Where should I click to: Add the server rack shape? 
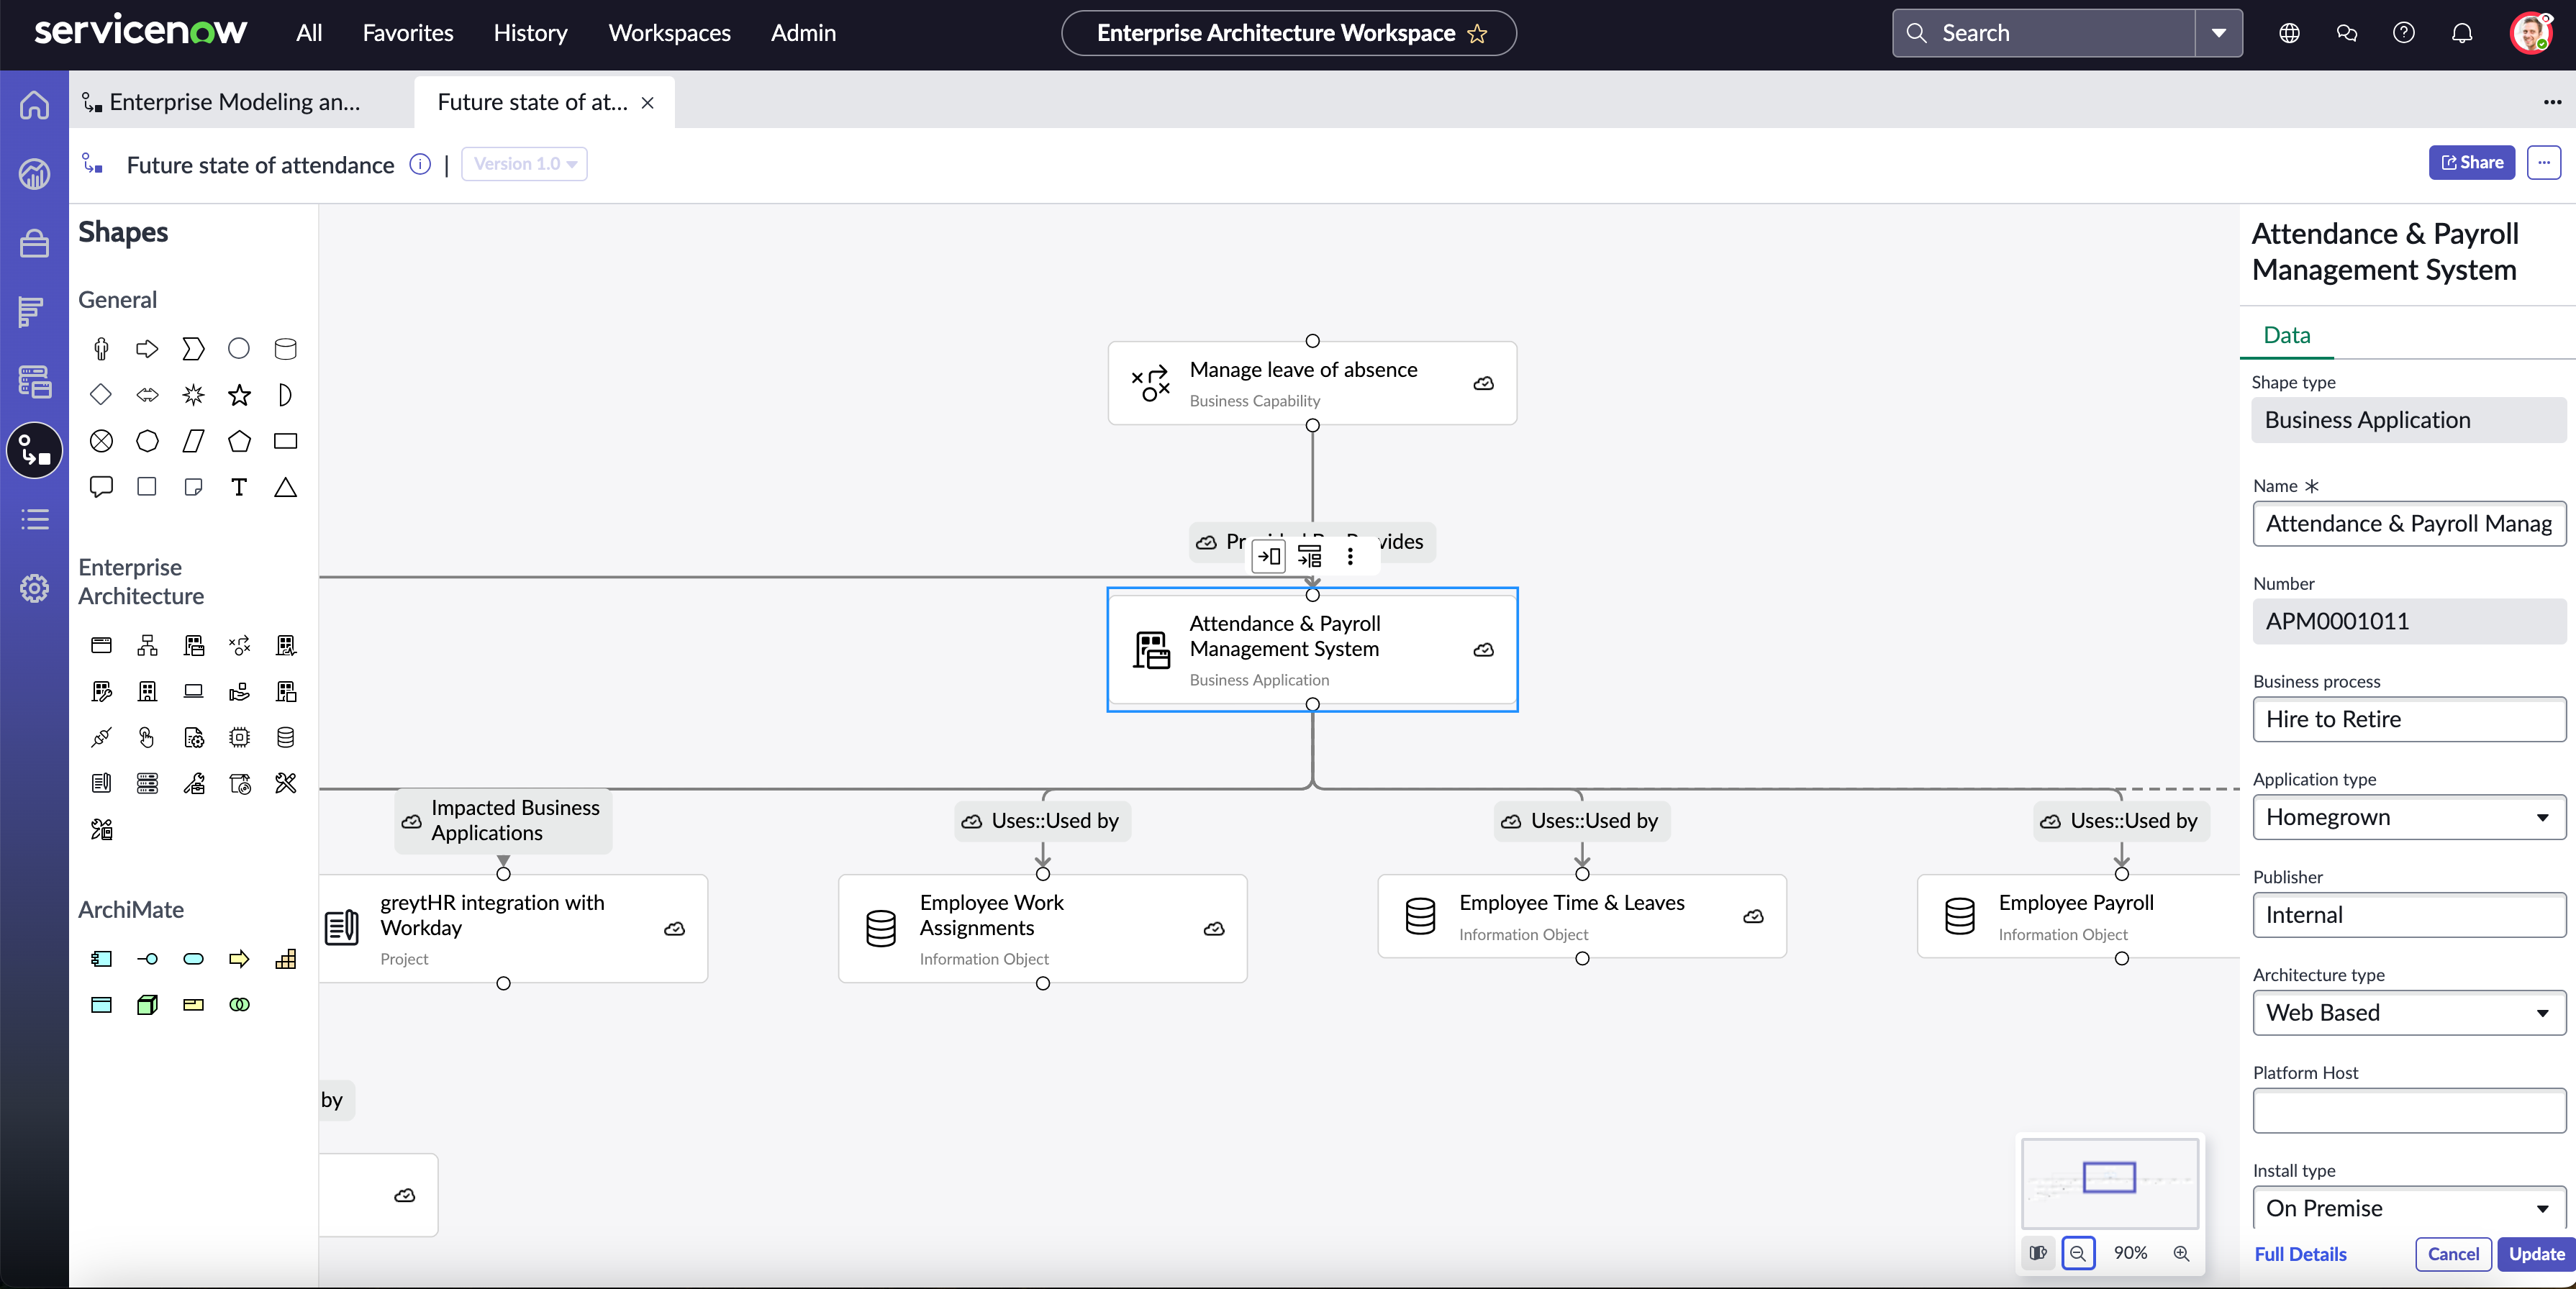(147, 783)
